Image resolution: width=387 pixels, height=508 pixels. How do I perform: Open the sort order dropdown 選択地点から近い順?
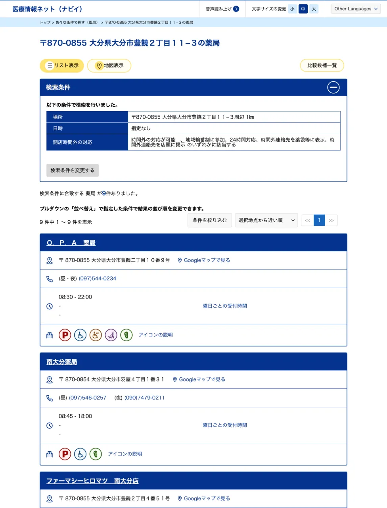(266, 220)
